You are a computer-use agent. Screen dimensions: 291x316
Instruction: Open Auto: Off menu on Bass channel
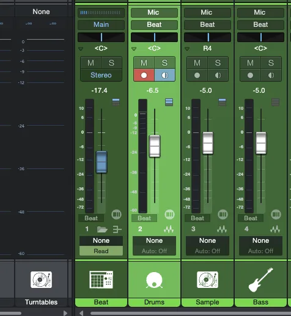260,251
